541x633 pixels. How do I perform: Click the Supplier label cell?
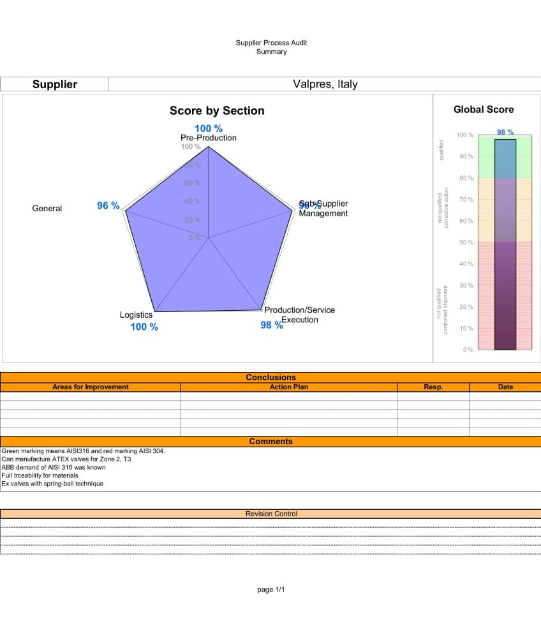pos(55,84)
